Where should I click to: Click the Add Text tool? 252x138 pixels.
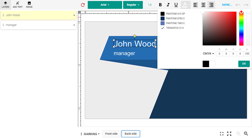[17, 5]
